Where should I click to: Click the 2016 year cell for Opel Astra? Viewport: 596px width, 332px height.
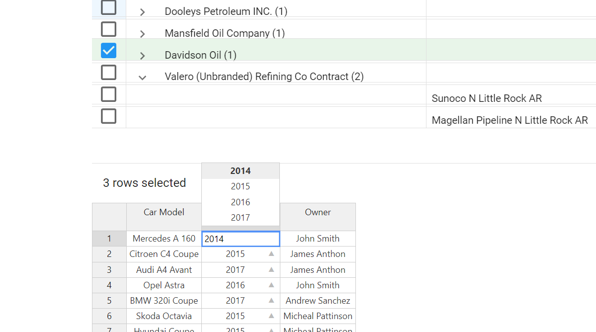[x=241, y=285]
